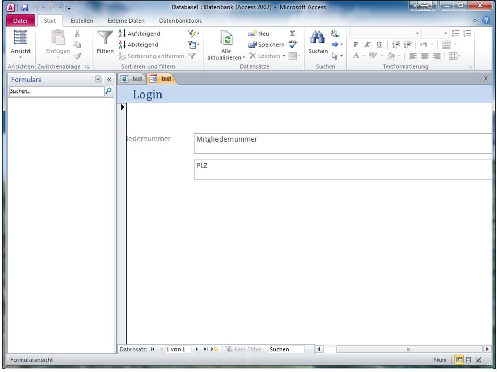Switch to design view status icon
This screenshot has width=497, height=372.
pyautogui.click(x=478, y=360)
